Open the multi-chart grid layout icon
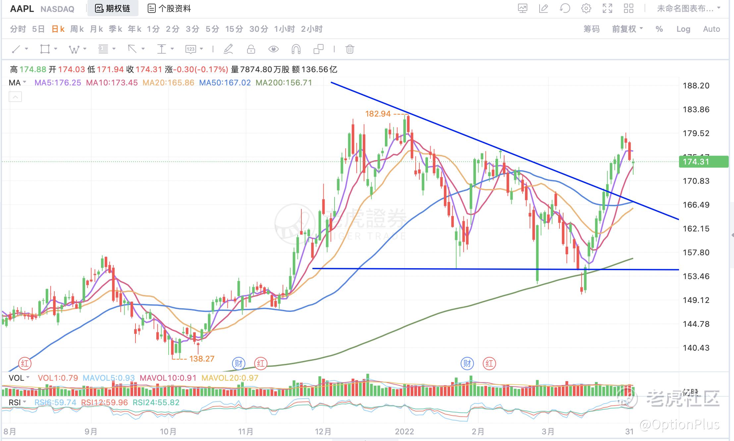Viewport: 734px width, 441px height. (x=628, y=9)
